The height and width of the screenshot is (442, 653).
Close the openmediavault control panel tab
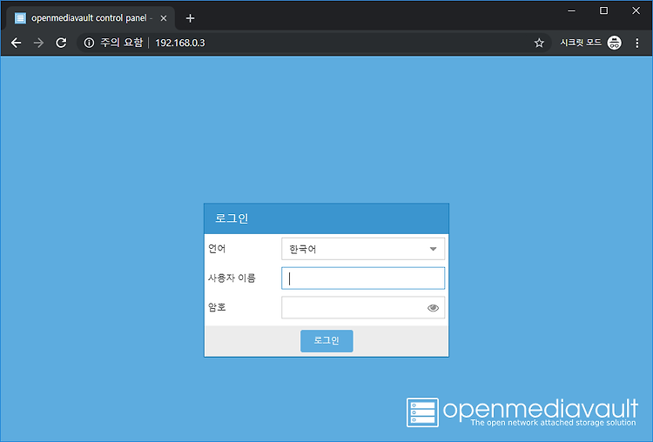(x=164, y=18)
